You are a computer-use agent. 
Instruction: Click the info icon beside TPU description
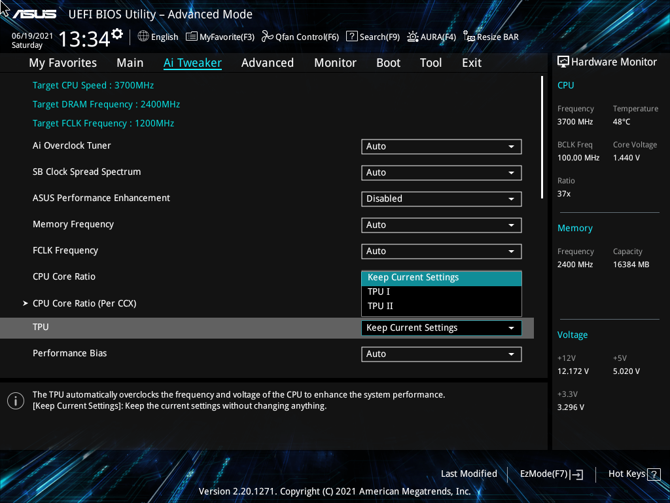pyautogui.click(x=16, y=400)
